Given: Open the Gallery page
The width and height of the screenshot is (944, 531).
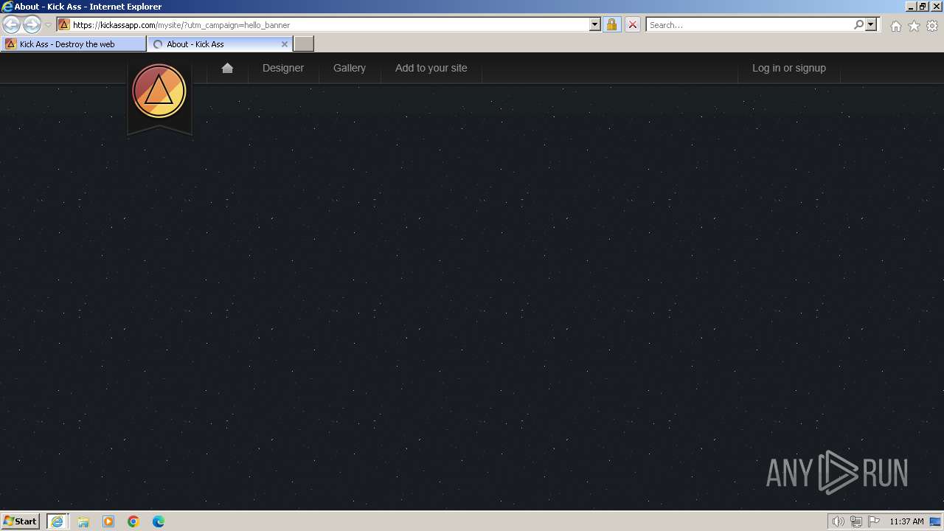Looking at the screenshot, I should click(x=350, y=68).
